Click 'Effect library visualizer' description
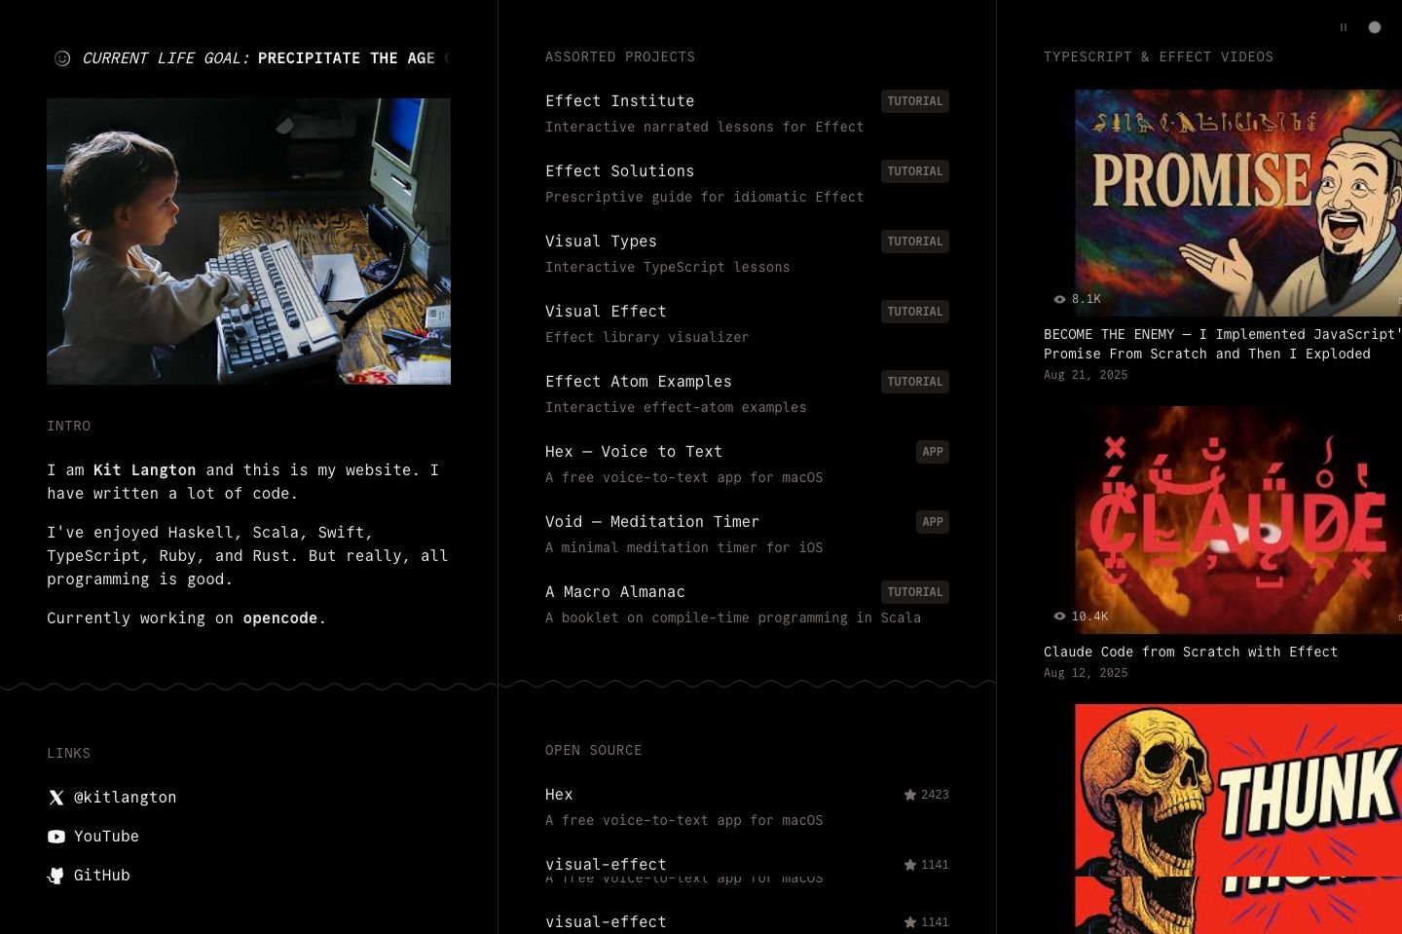The height and width of the screenshot is (934, 1402). (647, 337)
